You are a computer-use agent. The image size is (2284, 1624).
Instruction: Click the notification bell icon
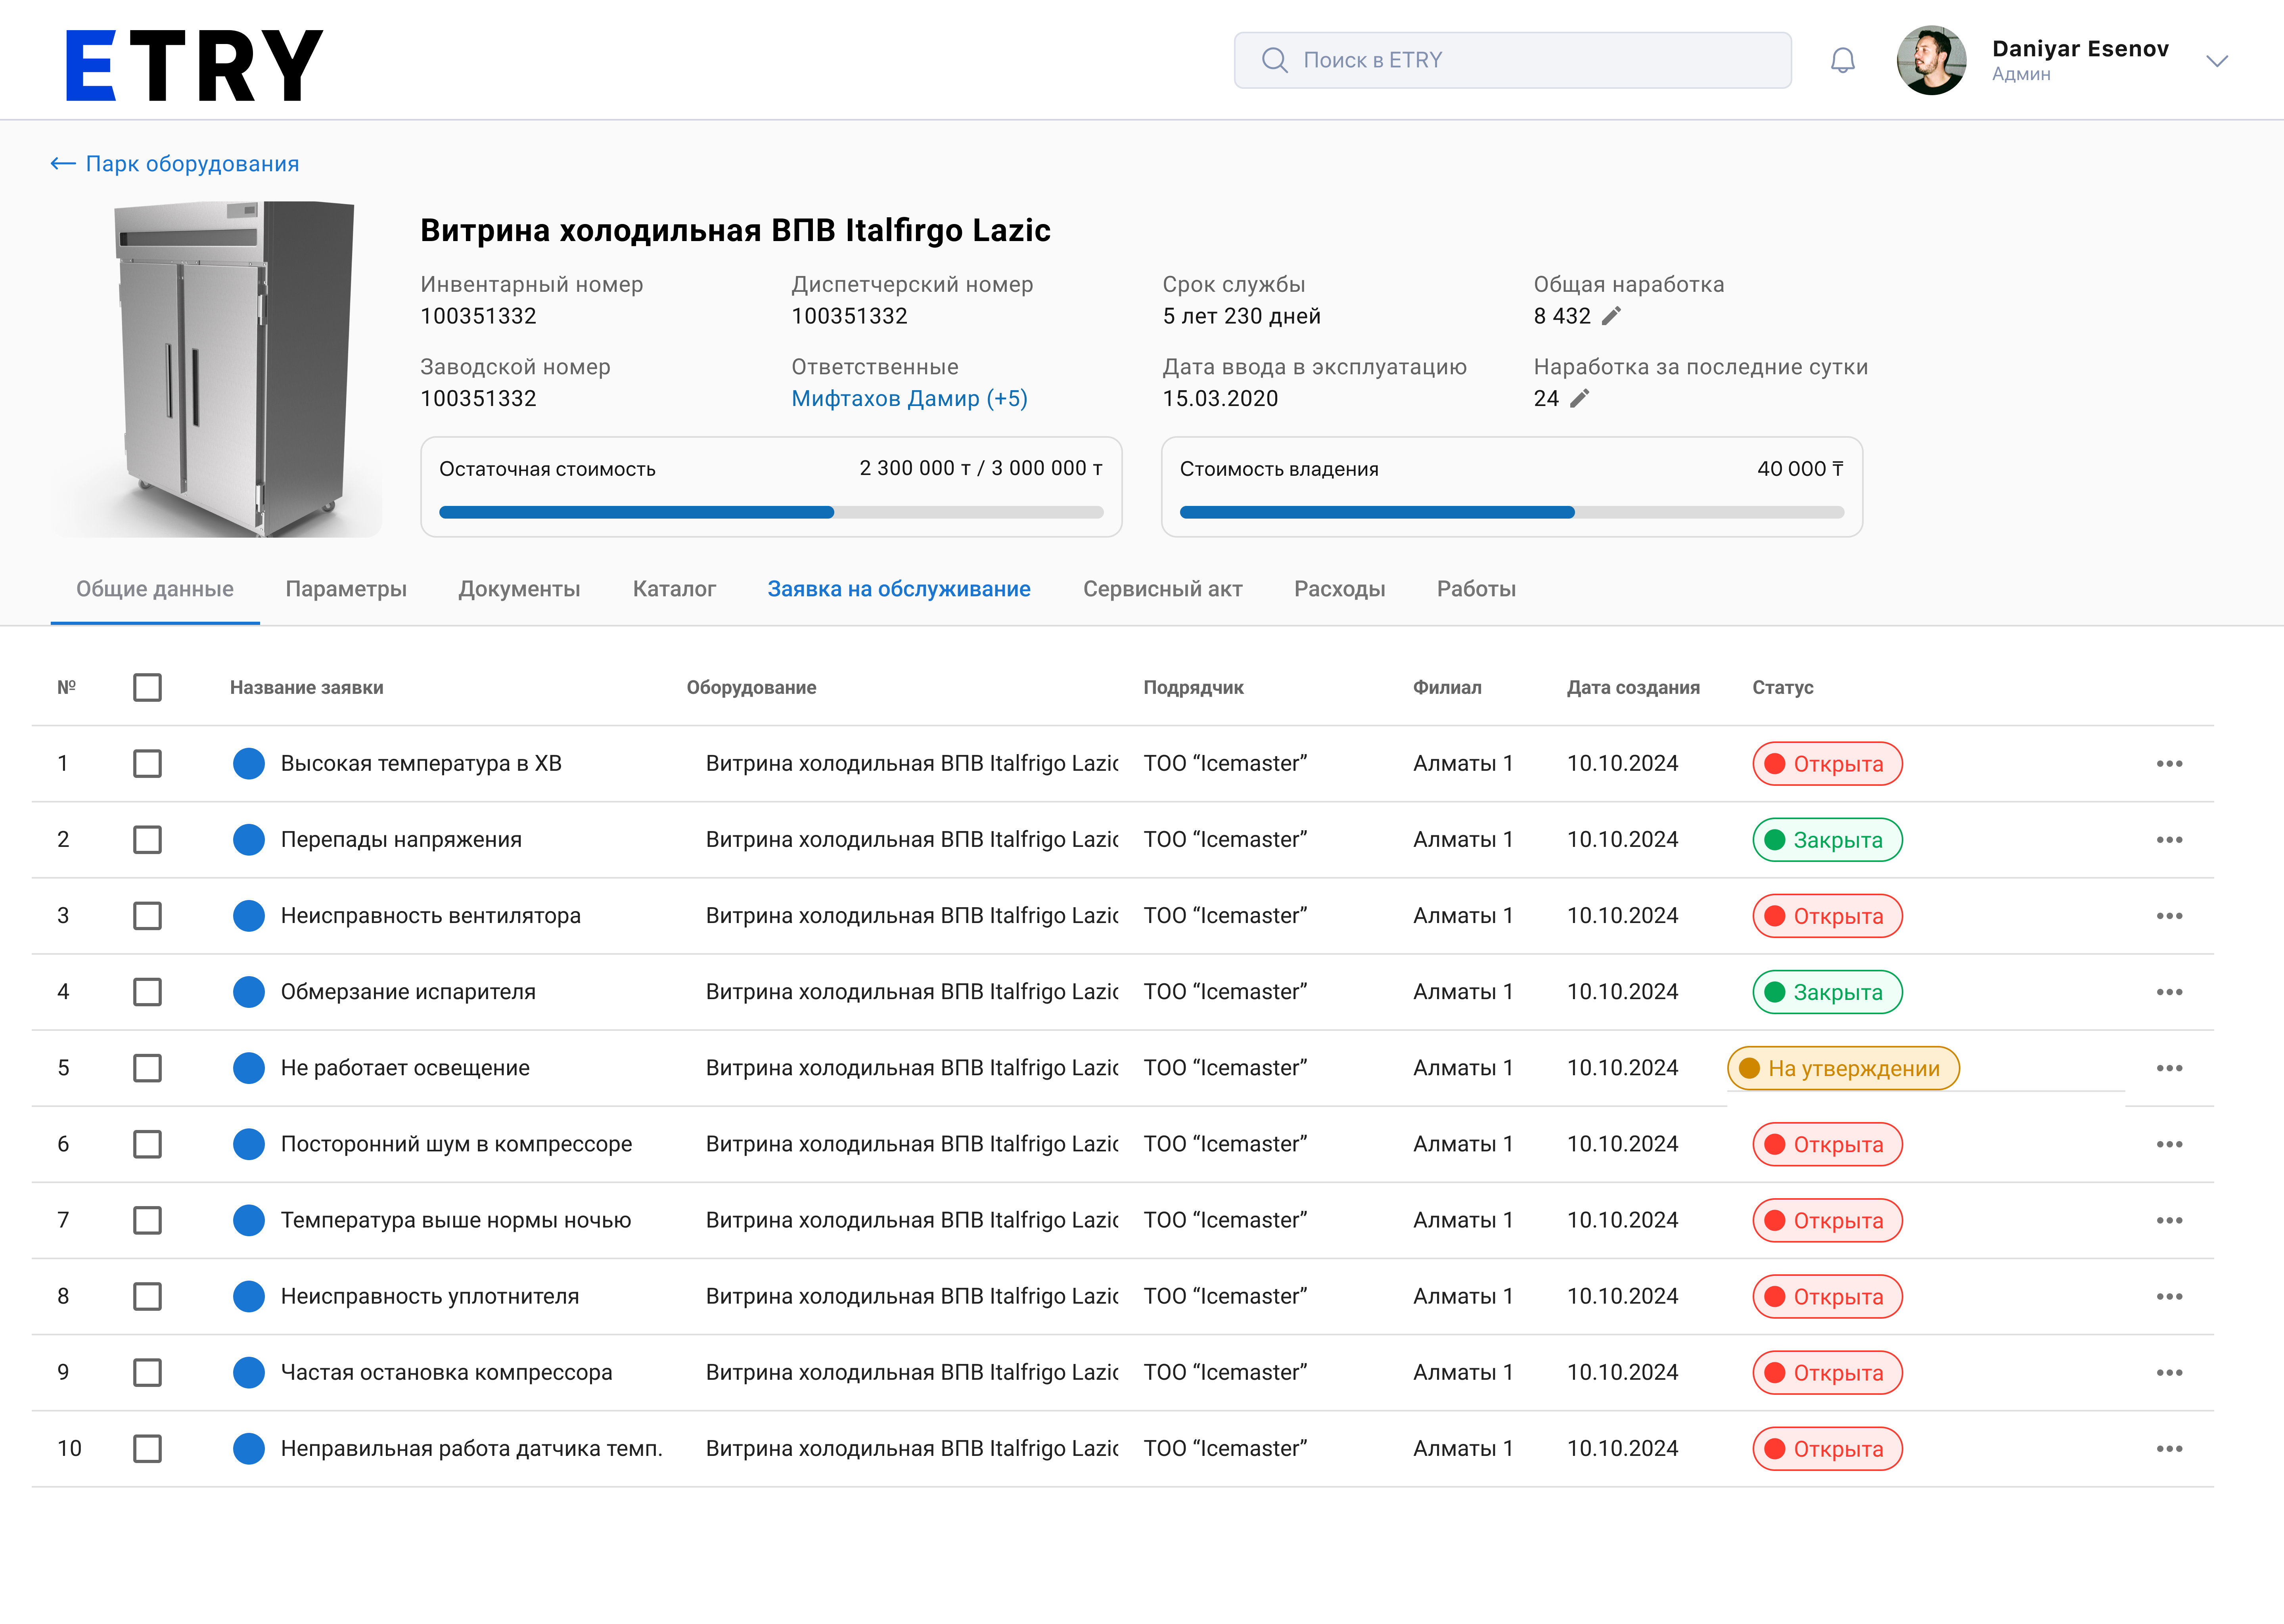(1843, 60)
